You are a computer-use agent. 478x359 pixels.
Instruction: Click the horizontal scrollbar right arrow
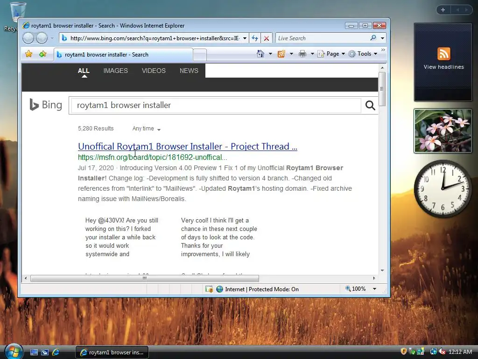click(374, 278)
